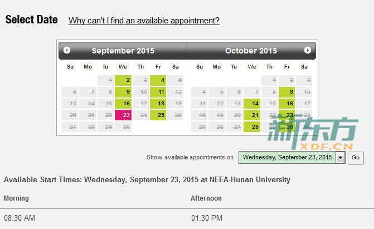The height and width of the screenshot is (229, 374).
Task: Pick September 11 available date
Action: pos(158,92)
